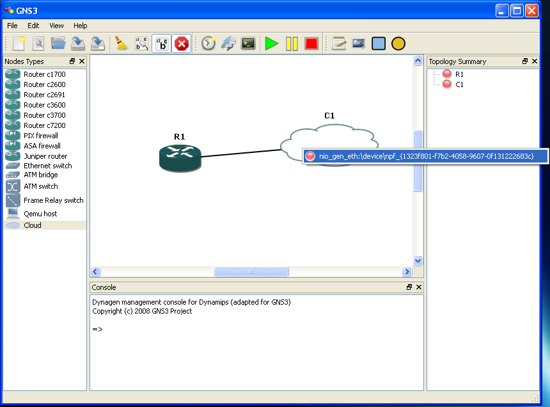The image size is (550, 407).
Task: Click the magnifier document toolbar icon
Action: (38, 44)
